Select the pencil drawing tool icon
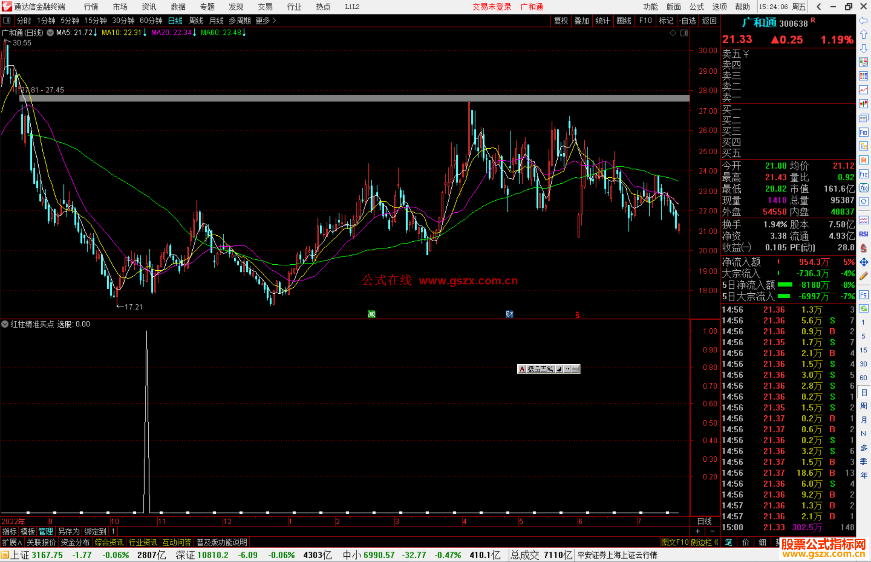Screen dimensions: 871x562 pos(863,276)
